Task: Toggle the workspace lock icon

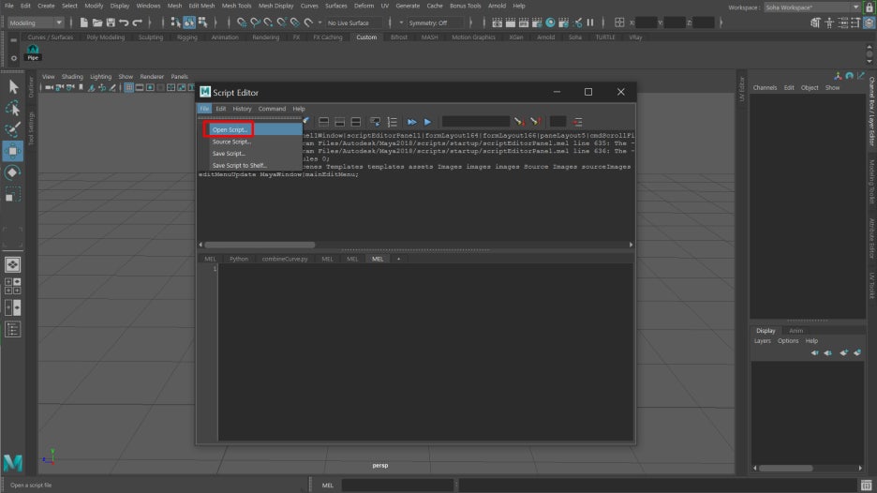Action: [x=870, y=7]
